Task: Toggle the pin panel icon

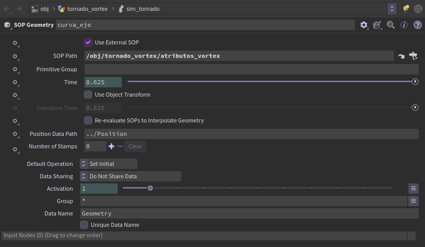Action: (x=406, y=9)
